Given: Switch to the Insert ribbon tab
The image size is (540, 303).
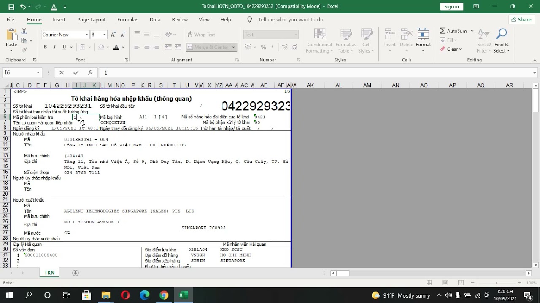Looking at the screenshot, I should 59,20.
